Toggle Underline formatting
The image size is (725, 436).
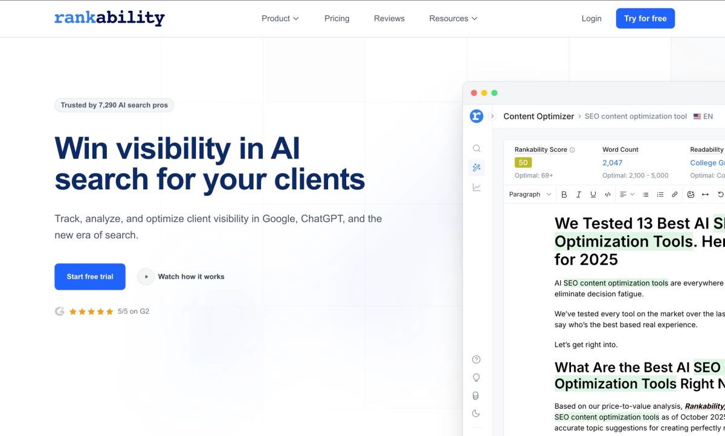(593, 194)
